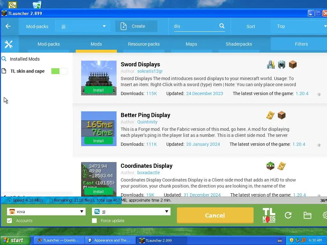Open the Coordinates Display thumbnail
This screenshot has height=245, width=327.
tap(99, 179)
